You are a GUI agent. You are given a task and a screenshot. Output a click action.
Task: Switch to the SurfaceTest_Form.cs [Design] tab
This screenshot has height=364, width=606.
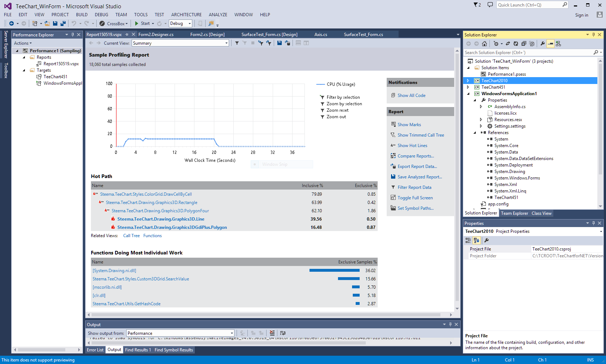[269, 35]
